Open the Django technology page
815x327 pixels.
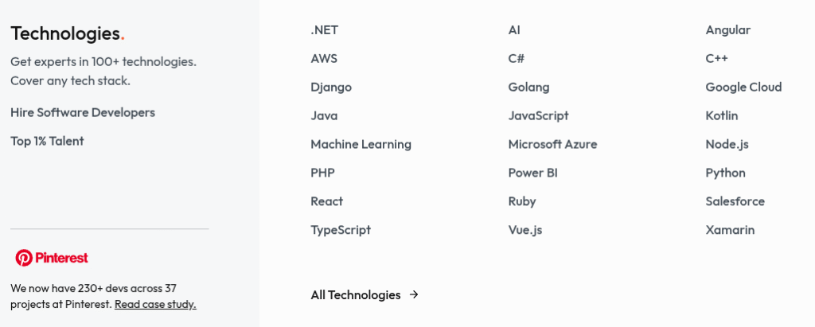(x=331, y=88)
